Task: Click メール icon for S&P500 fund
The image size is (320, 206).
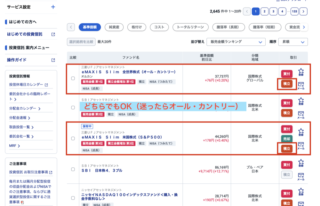Action: coord(301,146)
